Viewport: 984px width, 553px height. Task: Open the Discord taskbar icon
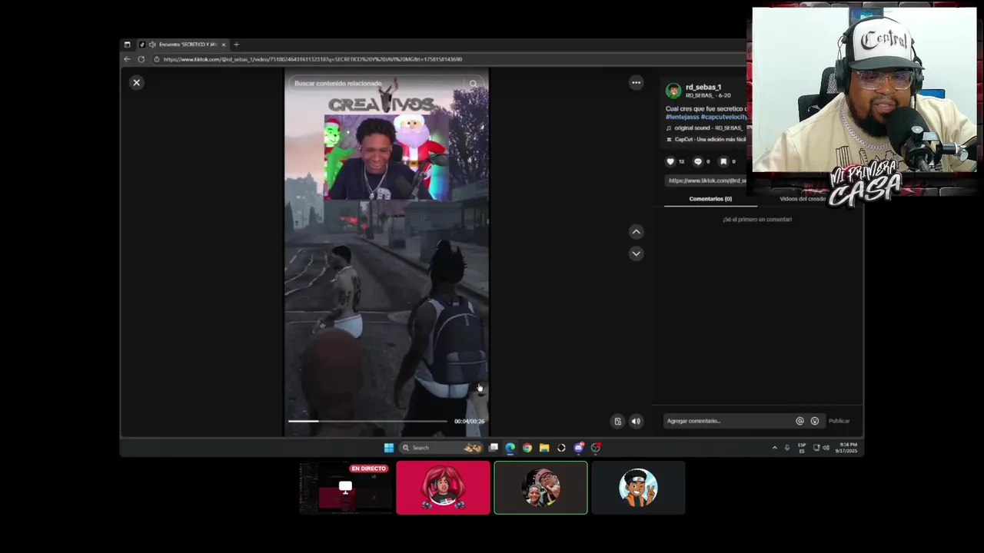tap(579, 448)
